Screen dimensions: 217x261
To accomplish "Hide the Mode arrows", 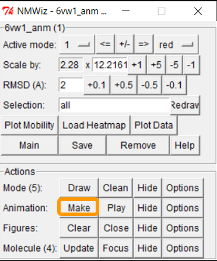I will pos(148,188).
